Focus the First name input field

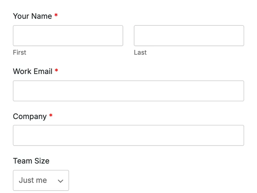pos(68,36)
